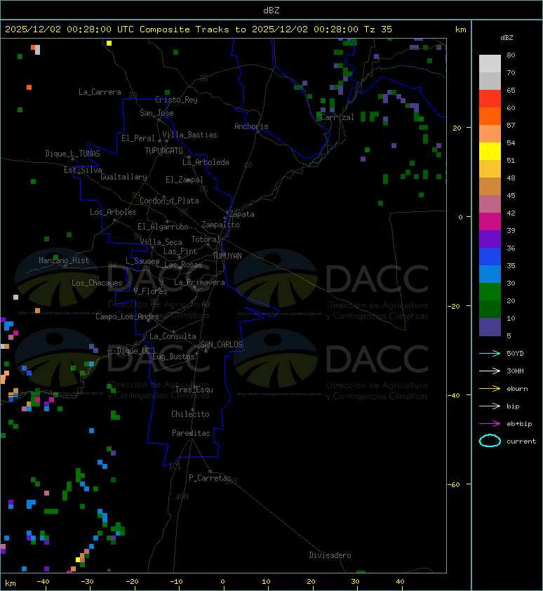The height and width of the screenshot is (591, 543).
Task: Click the Los_Arboles label
Action: pyautogui.click(x=113, y=212)
